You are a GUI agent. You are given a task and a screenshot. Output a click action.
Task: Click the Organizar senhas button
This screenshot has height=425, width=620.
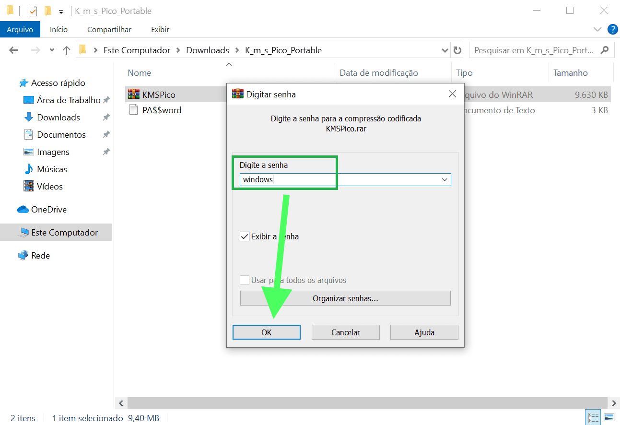point(345,298)
